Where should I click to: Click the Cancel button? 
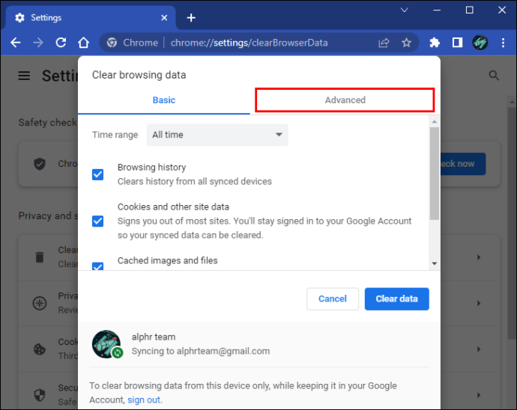[333, 299]
